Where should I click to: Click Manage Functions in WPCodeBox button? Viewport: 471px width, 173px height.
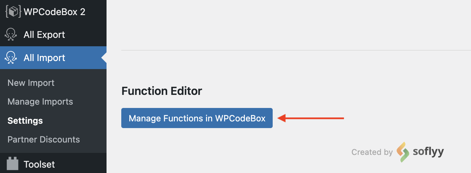197,118
